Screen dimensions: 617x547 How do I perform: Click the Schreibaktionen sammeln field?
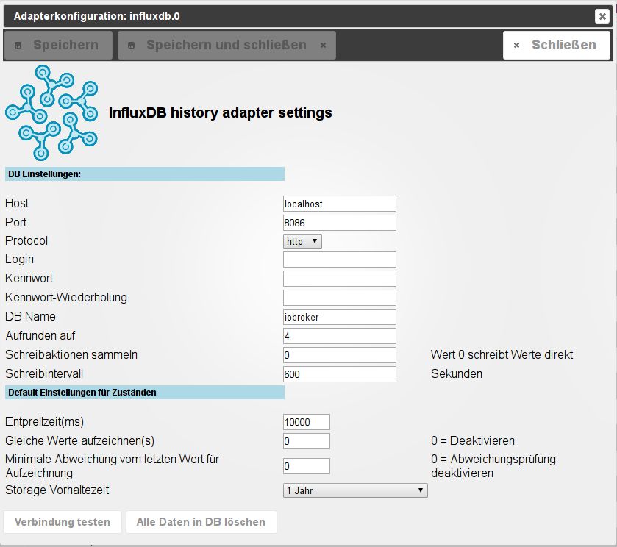coord(340,355)
